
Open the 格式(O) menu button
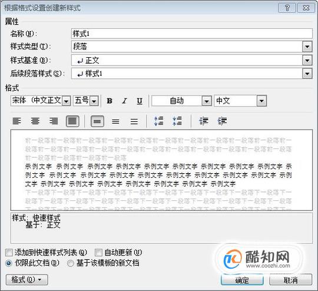point(26,280)
